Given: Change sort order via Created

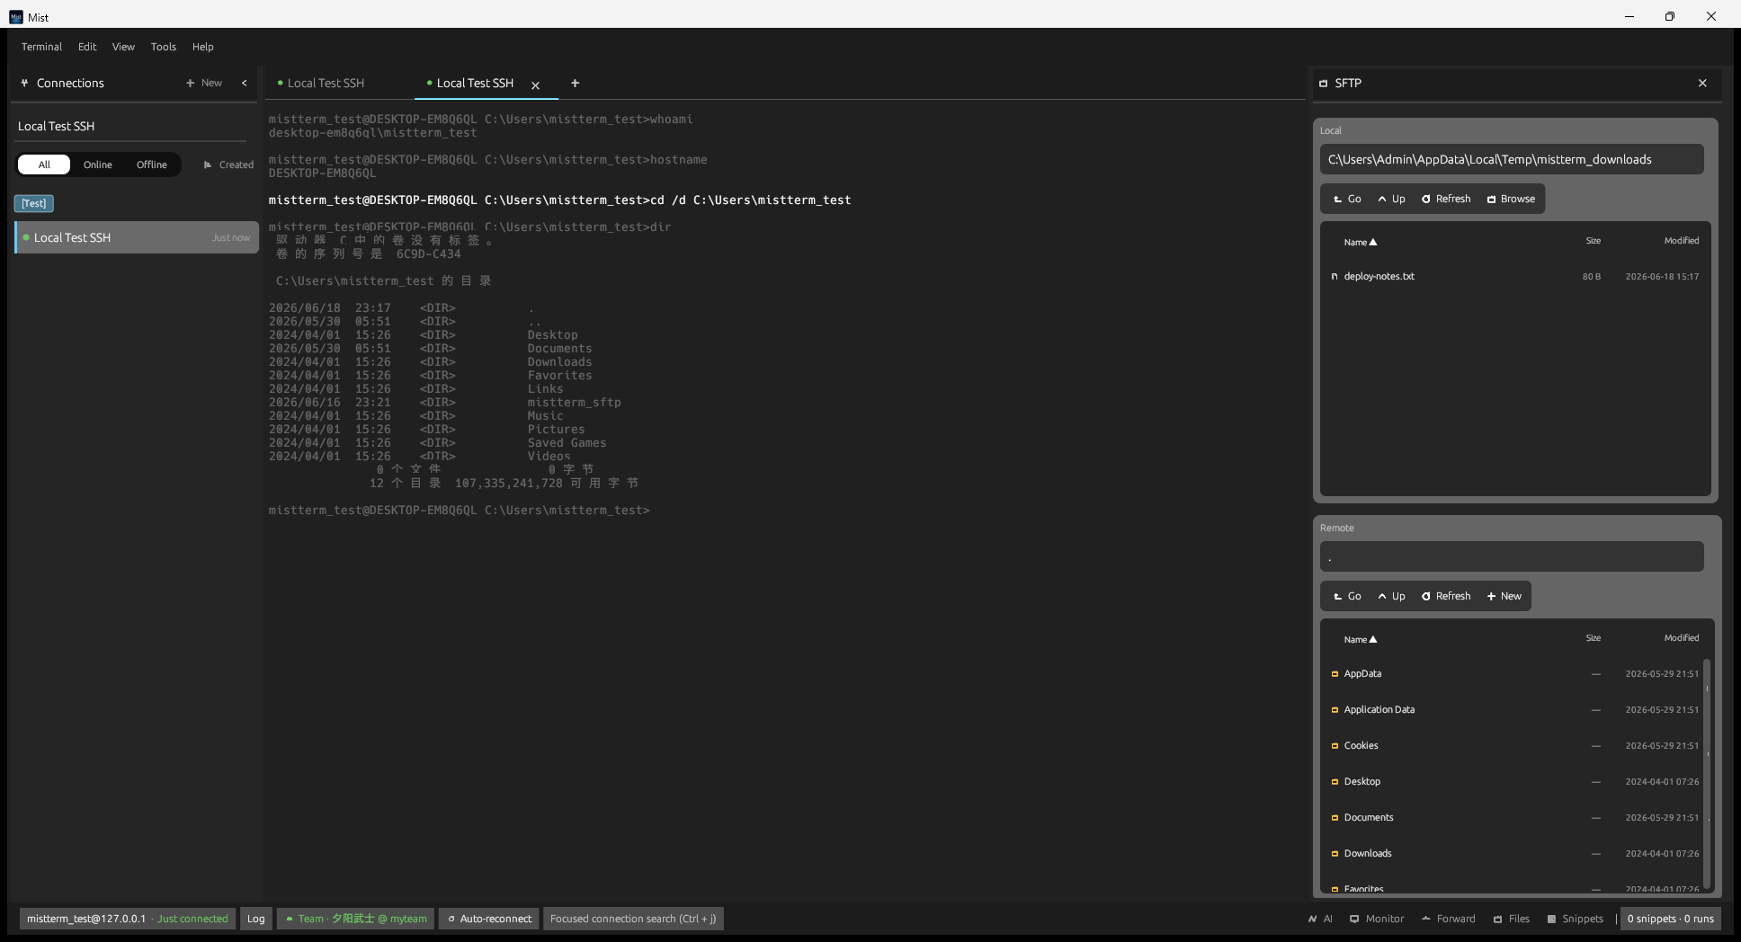Looking at the screenshot, I should click(x=228, y=164).
